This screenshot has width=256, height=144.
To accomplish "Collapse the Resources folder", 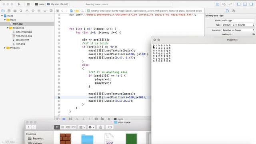I will pyautogui.click(x=8, y=28).
